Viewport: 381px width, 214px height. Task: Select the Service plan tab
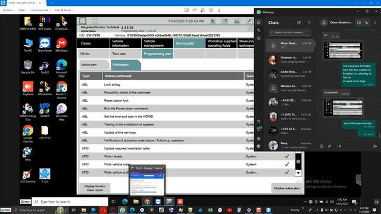click(189, 43)
